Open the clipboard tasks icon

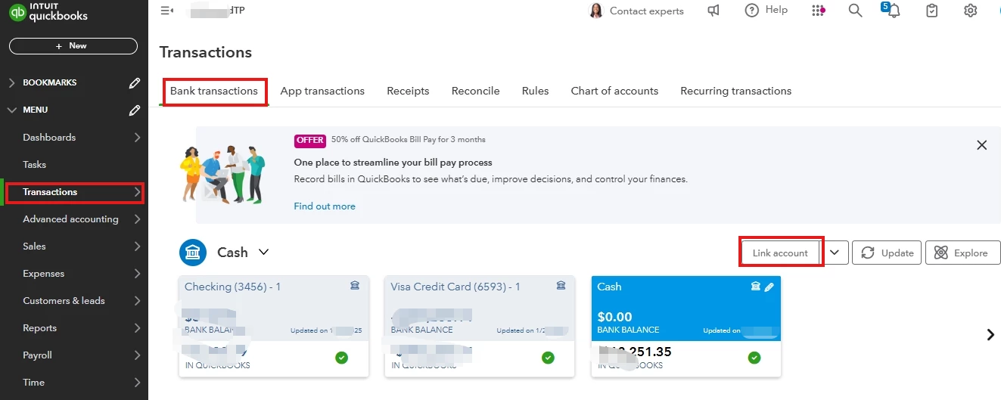click(932, 11)
